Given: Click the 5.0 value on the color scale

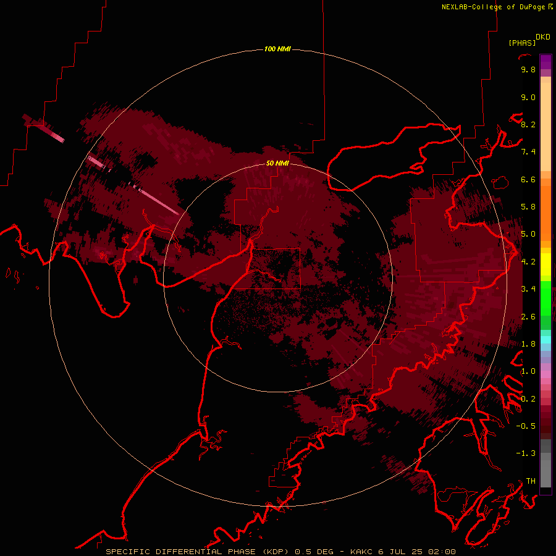Looking at the screenshot, I should pyautogui.click(x=528, y=234).
